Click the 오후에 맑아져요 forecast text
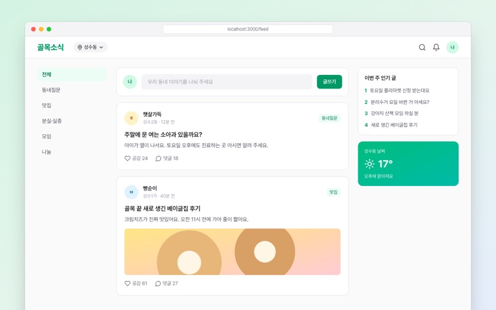Screen dimensions: 496x310 coord(378,176)
